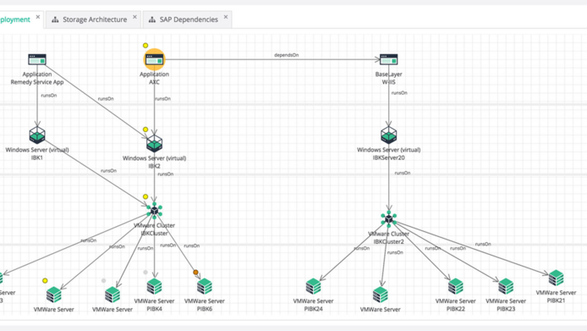Select Windows Server (virtual) IBK1 icon
587x331 pixels.
click(37, 135)
